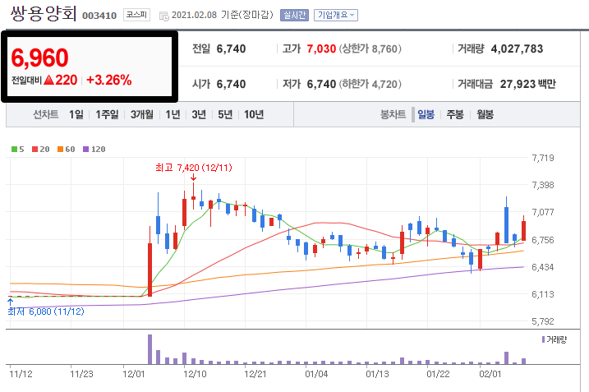589x392 pixels.
Task: Click the 최고 7,420 (12/11) chart annotation
Action: click(x=194, y=168)
